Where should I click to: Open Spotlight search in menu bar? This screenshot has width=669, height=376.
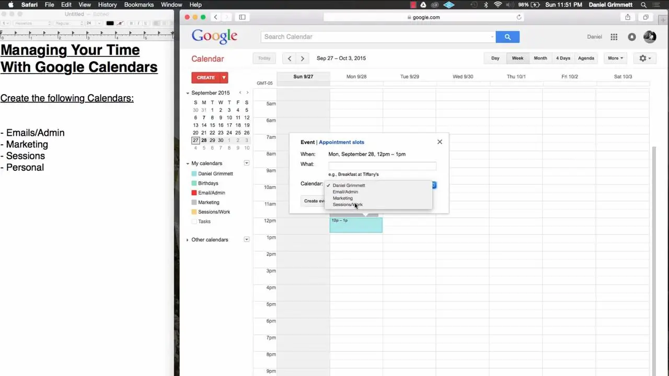[x=643, y=5]
